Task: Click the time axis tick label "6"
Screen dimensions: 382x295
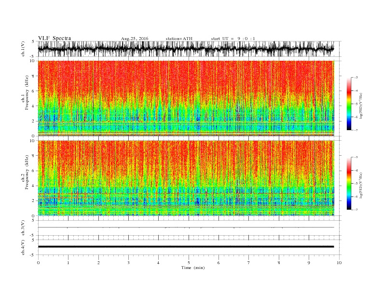Action: (218, 263)
